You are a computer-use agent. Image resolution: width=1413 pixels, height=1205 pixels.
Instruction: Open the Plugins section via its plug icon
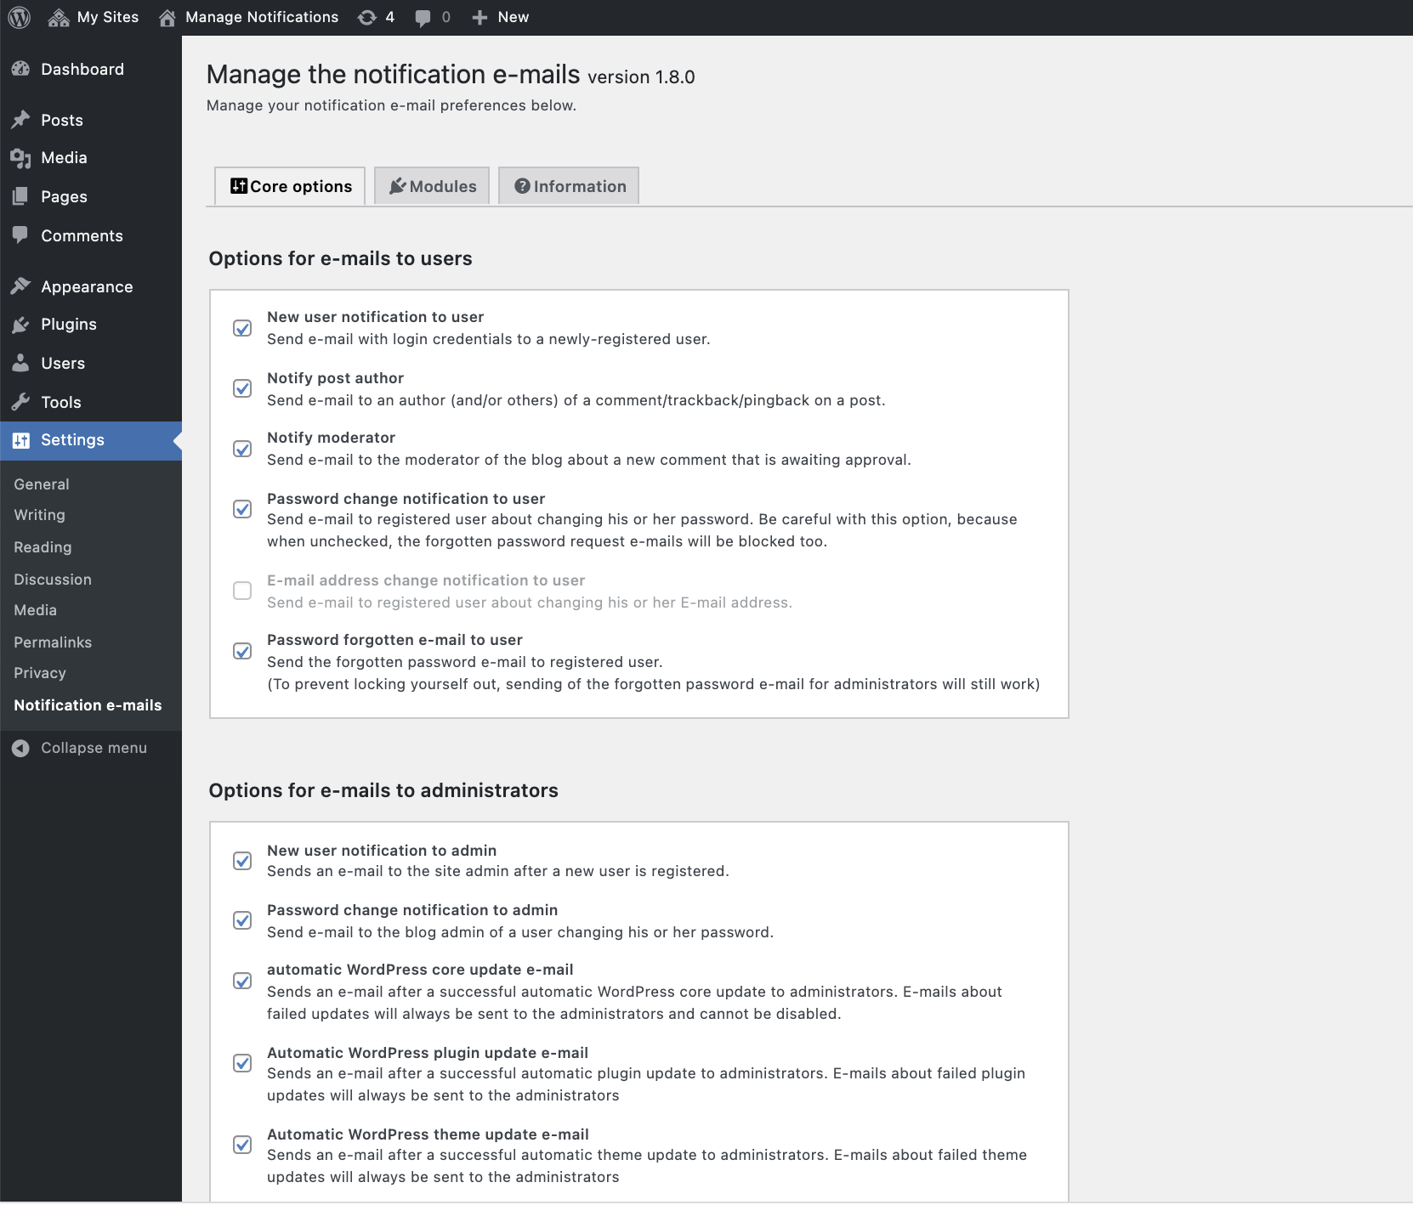coord(20,324)
